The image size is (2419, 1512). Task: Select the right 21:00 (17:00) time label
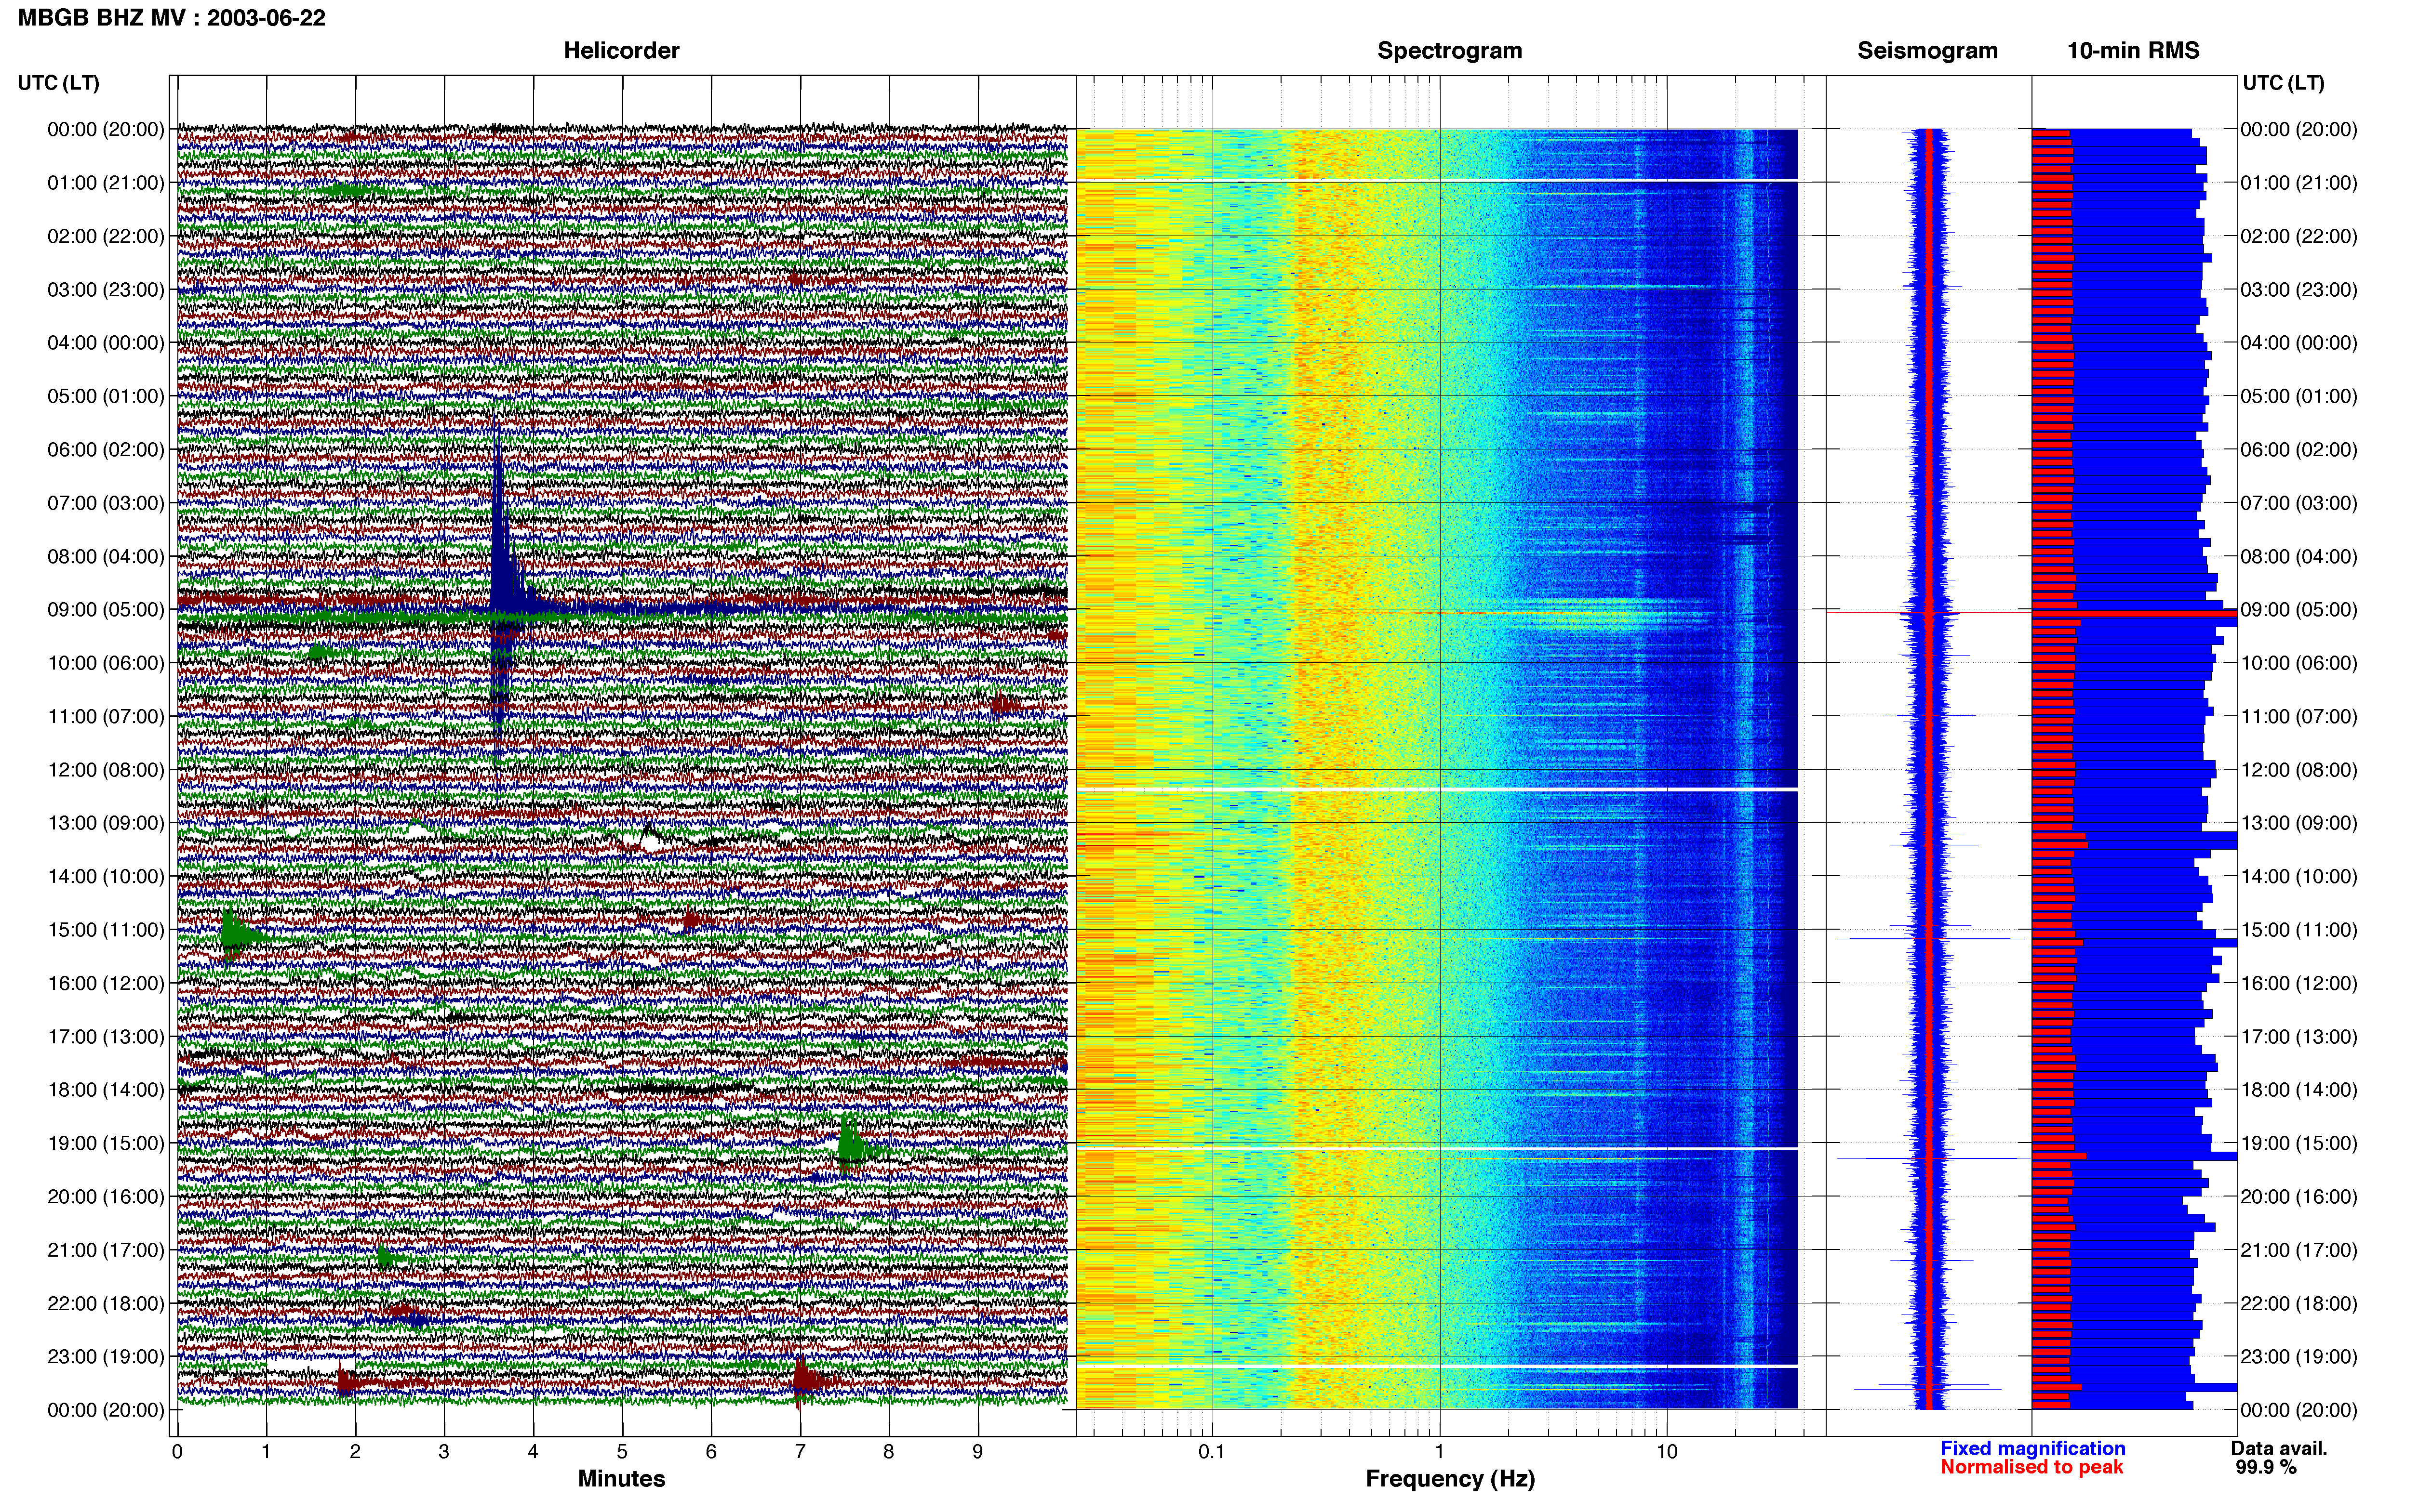pos(2299,1250)
